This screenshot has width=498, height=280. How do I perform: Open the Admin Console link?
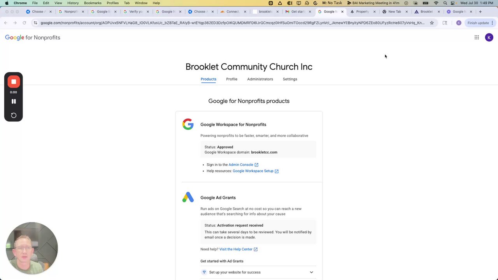241,165
